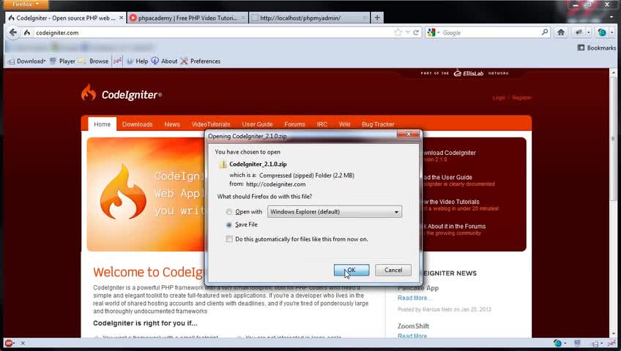Switch to the localhost/phpmyadmin tab

point(309,18)
